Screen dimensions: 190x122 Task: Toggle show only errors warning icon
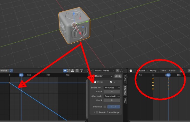point(73,71)
